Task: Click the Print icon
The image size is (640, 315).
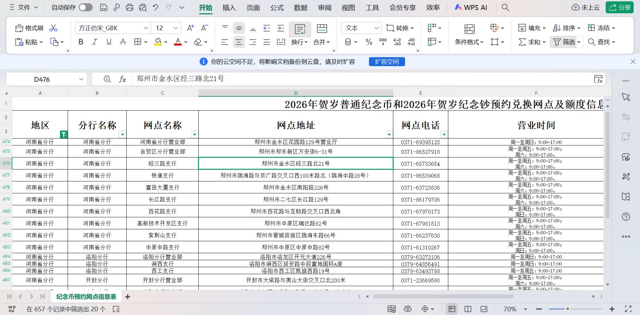Action: (x=130, y=7)
